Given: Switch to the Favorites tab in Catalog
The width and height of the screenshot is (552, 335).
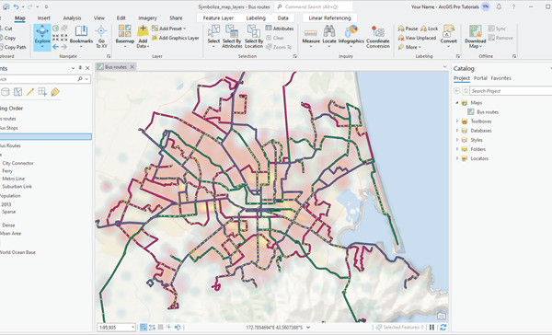Looking at the screenshot, I should pyautogui.click(x=500, y=78).
